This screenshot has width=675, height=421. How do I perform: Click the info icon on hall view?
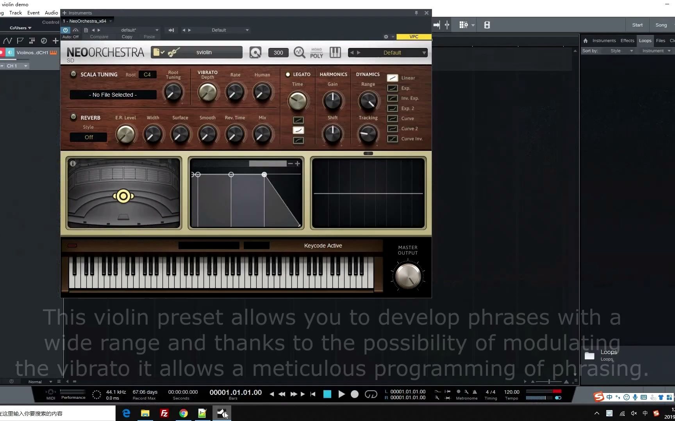click(73, 164)
